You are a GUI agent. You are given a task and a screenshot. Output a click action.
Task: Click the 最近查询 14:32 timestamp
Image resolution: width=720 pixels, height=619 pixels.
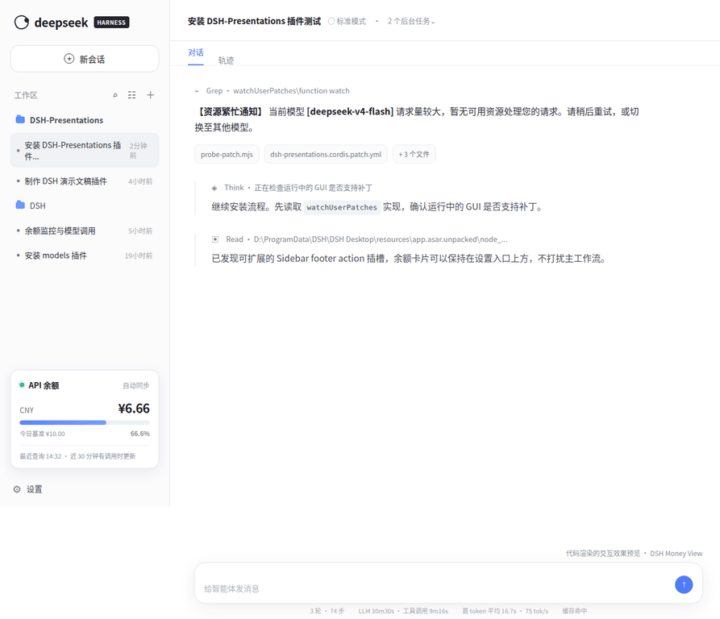point(40,456)
